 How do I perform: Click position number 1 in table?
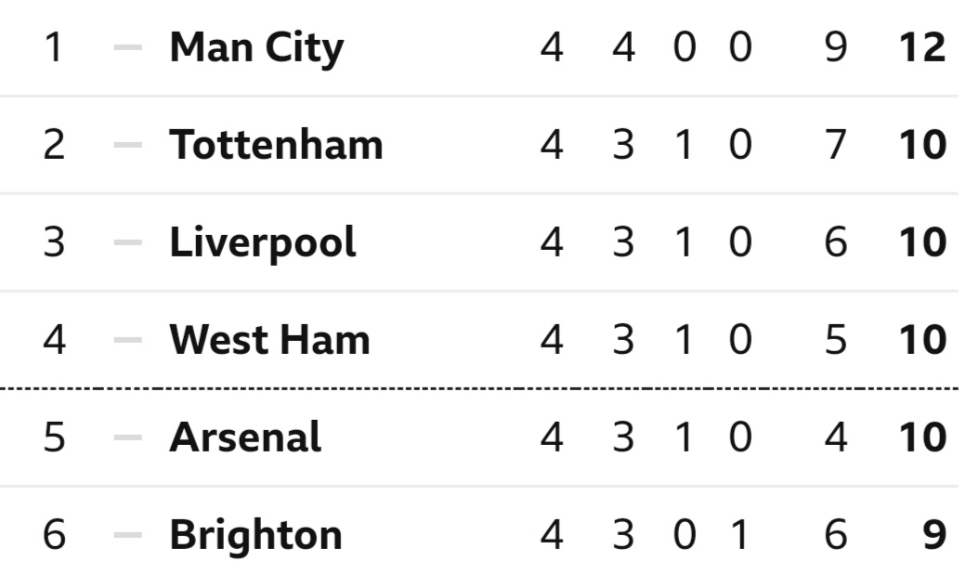tap(54, 47)
